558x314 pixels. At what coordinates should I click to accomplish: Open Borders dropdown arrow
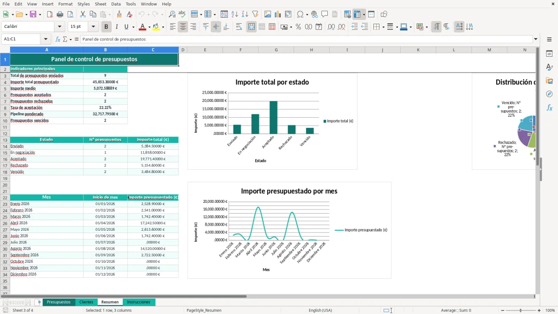(383, 27)
